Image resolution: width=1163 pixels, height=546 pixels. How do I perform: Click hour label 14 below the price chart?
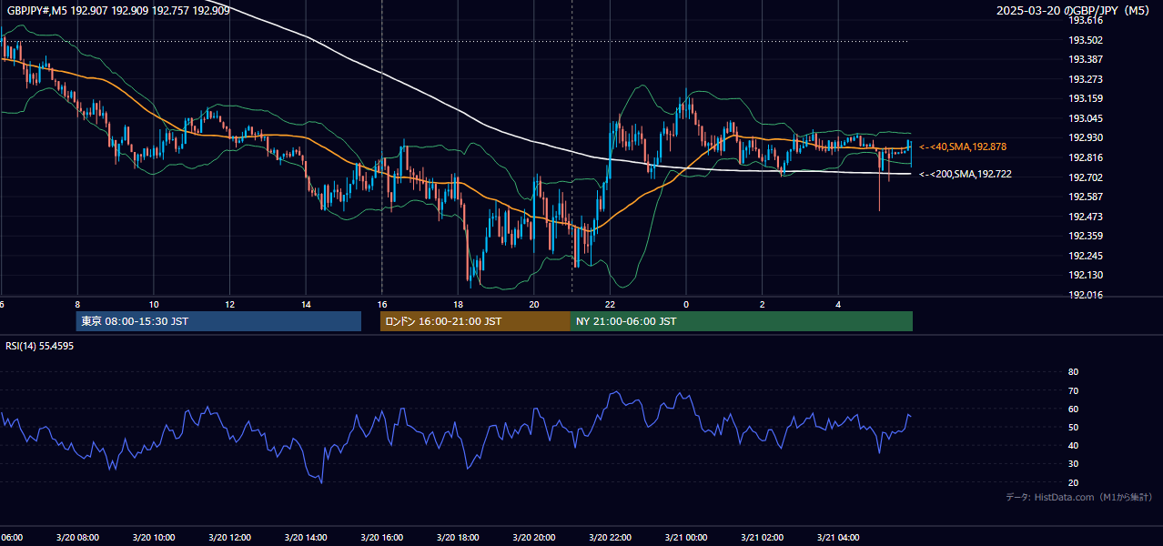click(306, 304)
